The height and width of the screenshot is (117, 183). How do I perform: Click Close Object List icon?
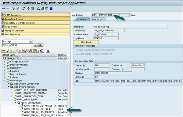48,51
